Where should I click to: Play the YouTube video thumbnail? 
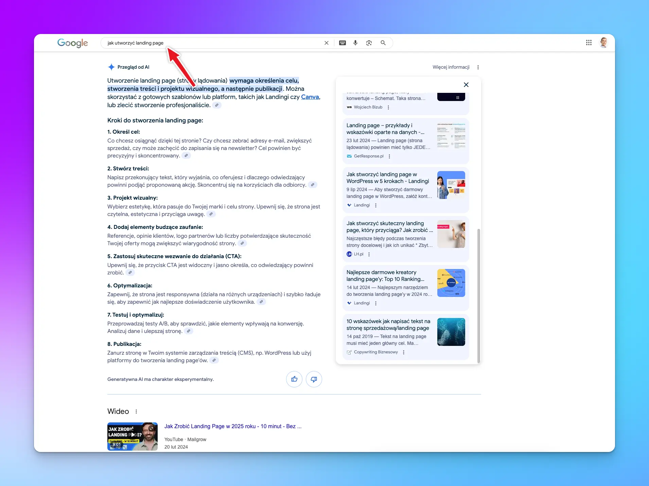tap(133, 437)
